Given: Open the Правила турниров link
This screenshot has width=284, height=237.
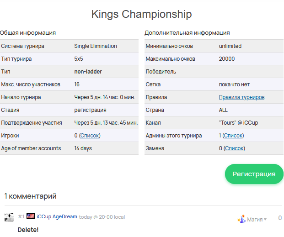Looking at the screenshot, I should pos(241,97).
